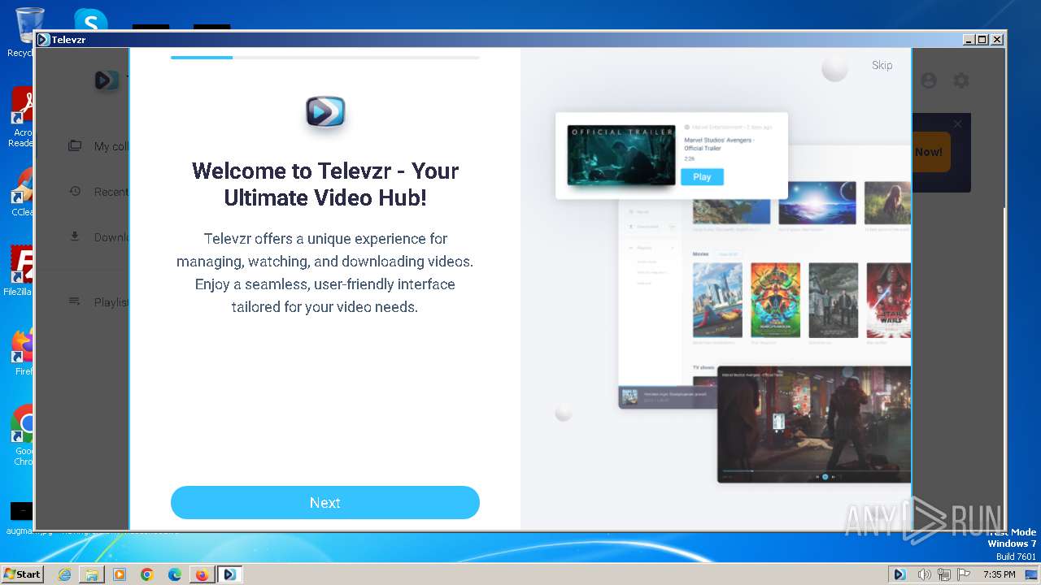The image size is (1041, 585).
Task: Launch Microsoft Edge from the taskbar
Action: [x=175, y=574]
